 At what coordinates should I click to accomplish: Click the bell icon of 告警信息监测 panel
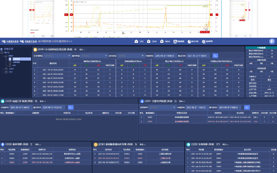coord(142,101)
